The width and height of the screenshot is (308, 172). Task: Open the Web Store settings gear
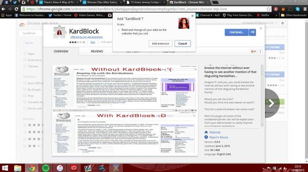pos(283,23)
